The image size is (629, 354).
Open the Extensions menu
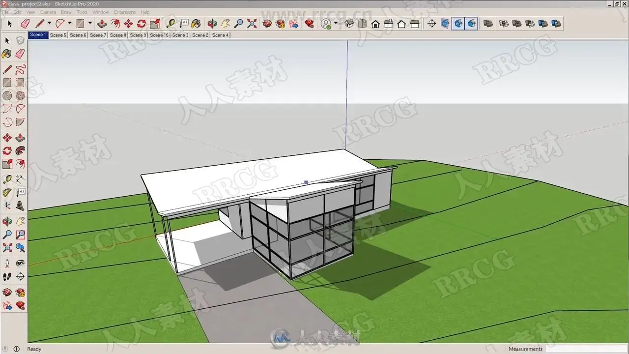pos(125,12)
